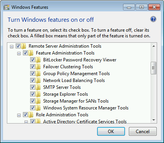Select the Network Load Balancing Tools label
164x143 pixels.
74,80
